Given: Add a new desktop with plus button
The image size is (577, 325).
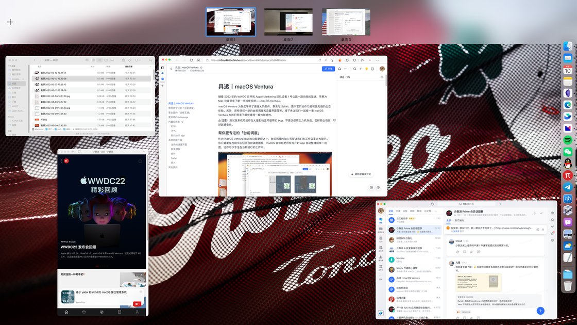Looking at the screenshot, I should point(10,22).
